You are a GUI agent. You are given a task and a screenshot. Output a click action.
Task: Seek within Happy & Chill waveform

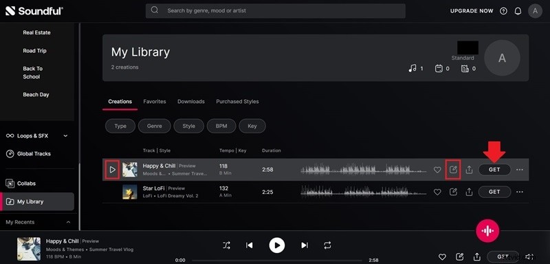pos(364,170)
